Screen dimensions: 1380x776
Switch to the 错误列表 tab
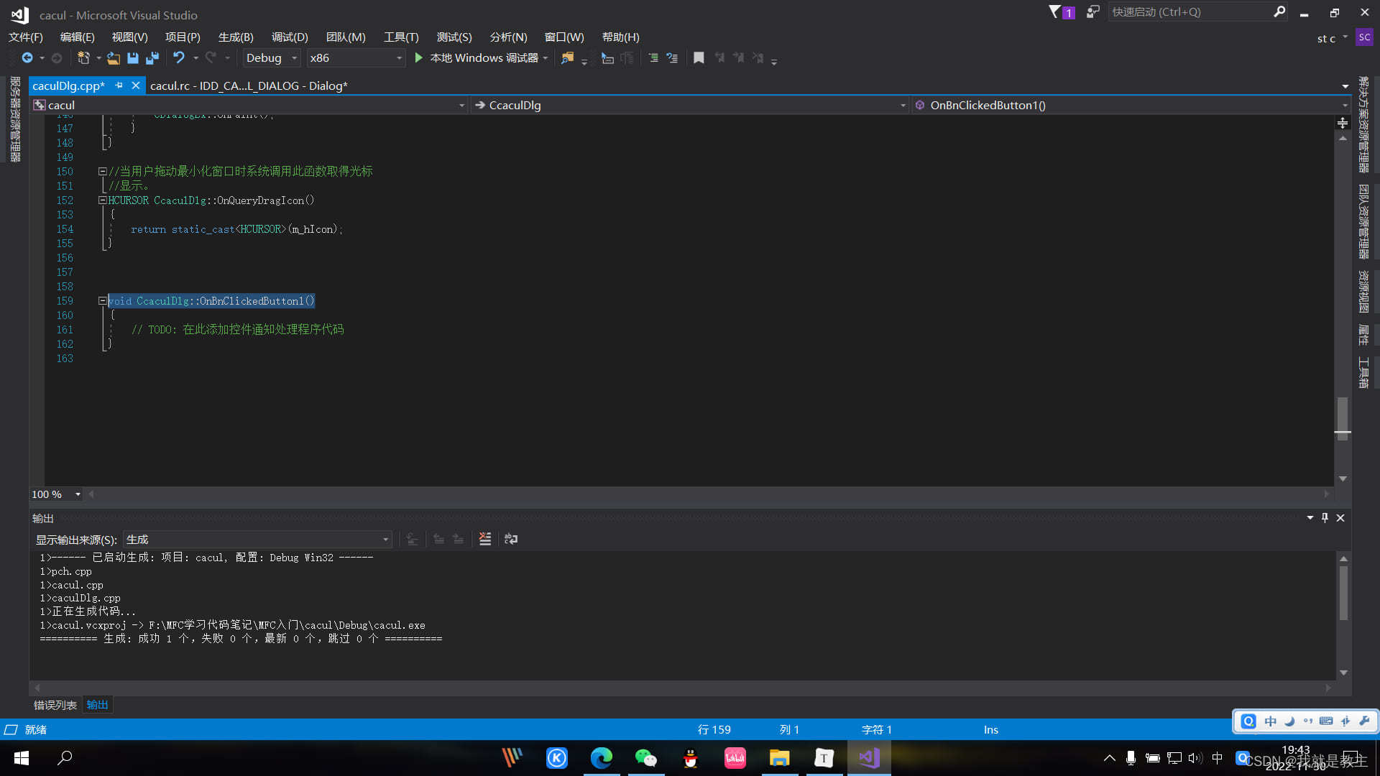click(x=55, y=705)
